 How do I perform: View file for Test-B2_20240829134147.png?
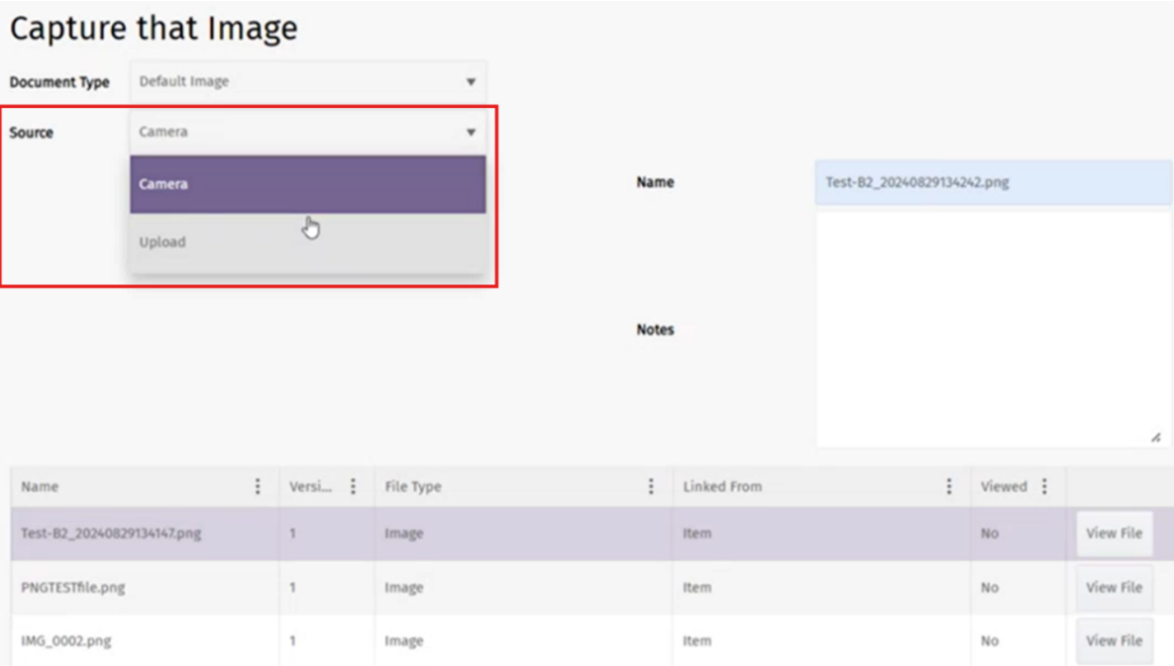tap(1115, 533)
